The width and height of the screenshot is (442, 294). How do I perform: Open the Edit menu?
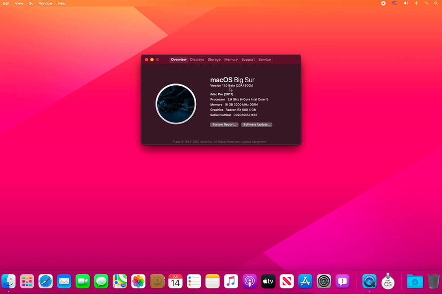[6, 3]
